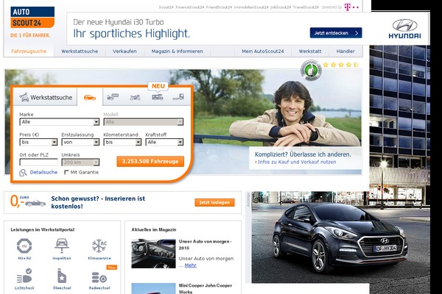The height and width of the screenshot is (294, 442).
Task: Choose the Klimaservice snowflake icon
Action: (x=99, y=246)
